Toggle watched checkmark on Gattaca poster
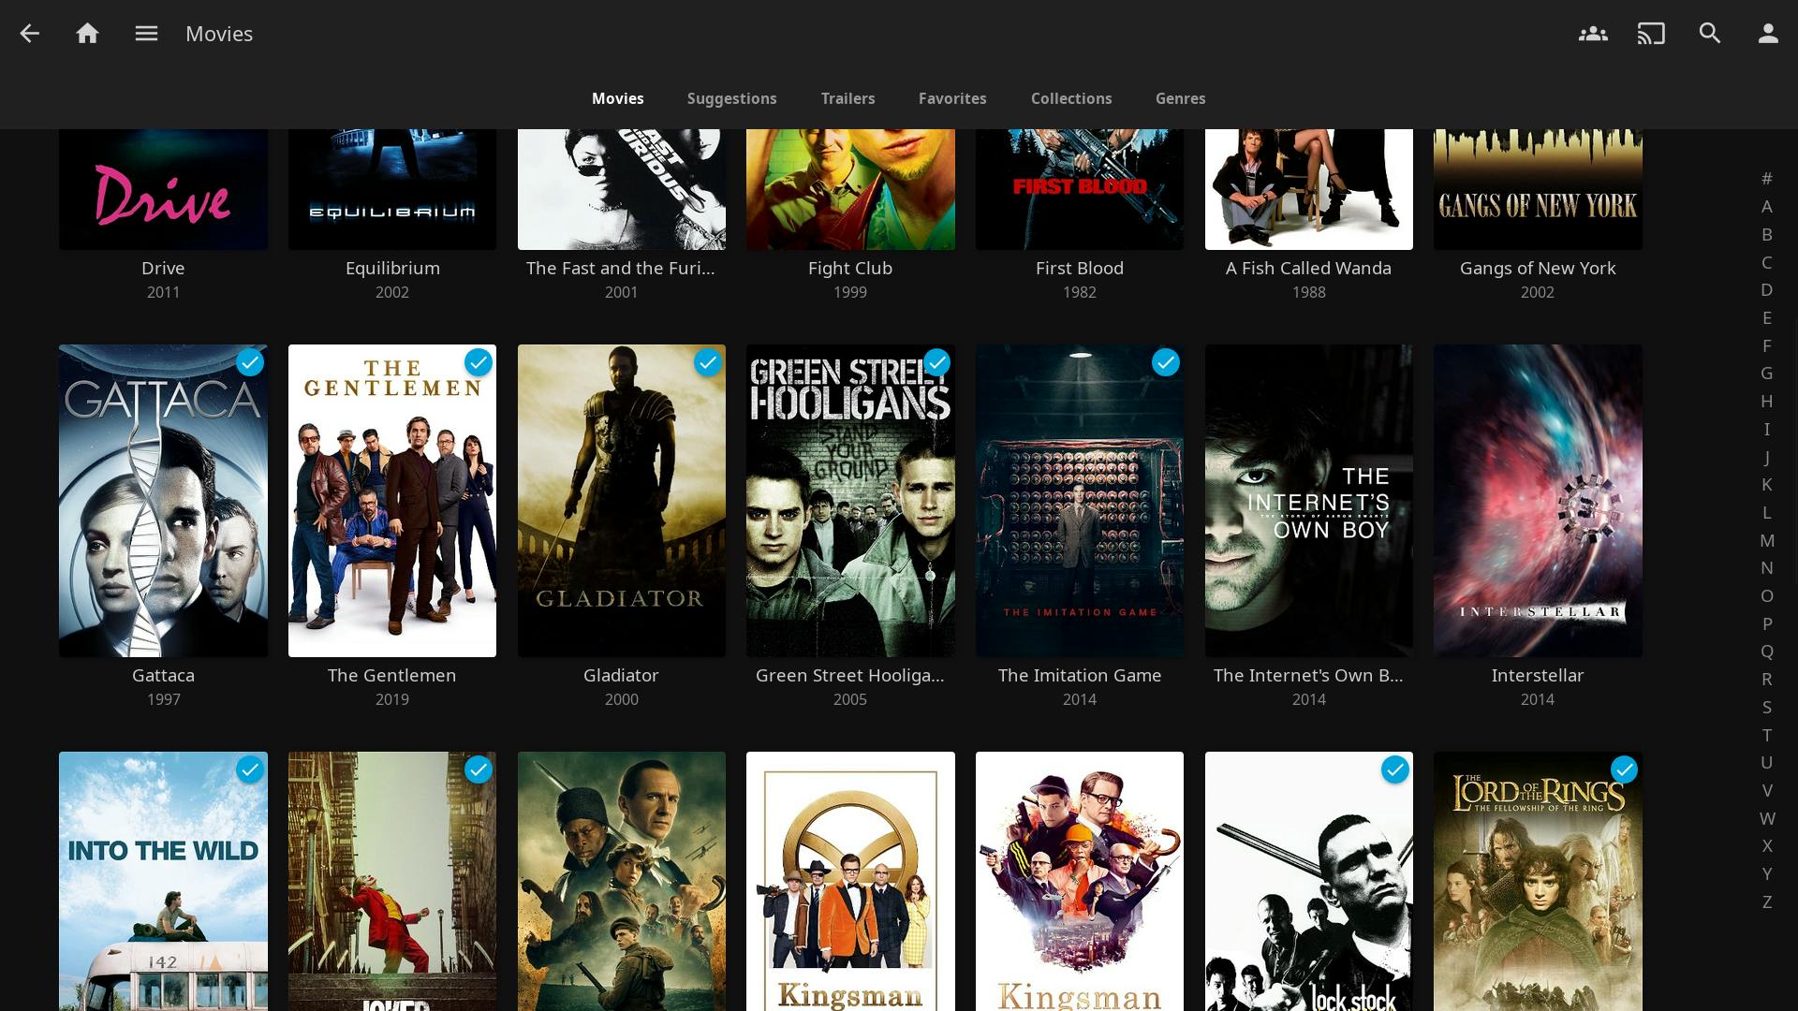1798x1011 pixels. pos(250,362)
